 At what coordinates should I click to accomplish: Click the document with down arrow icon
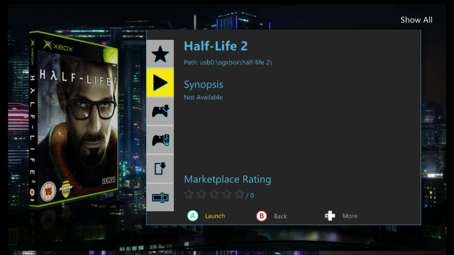pyautogui.click(x=160, y=168)
